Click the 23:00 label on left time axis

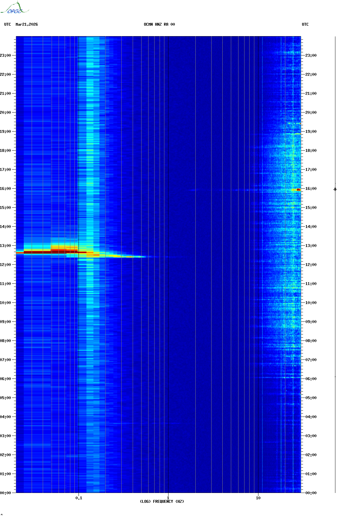pyautogui.click(x=5, y=55)
